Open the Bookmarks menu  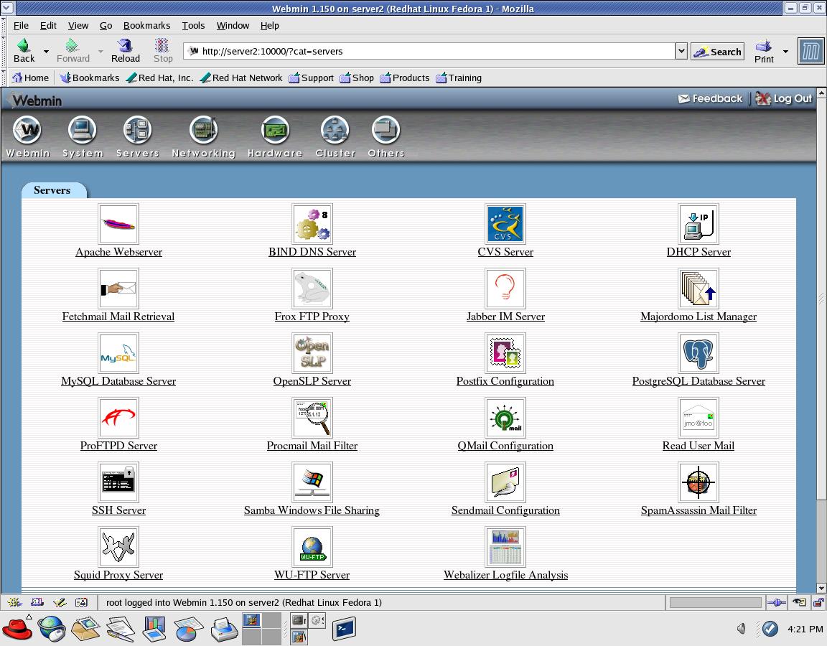tap(146, 25)
